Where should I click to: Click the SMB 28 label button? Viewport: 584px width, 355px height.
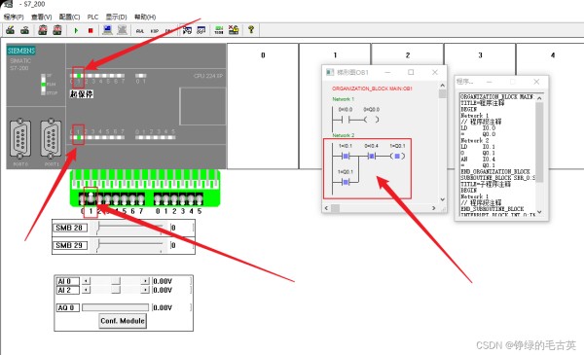click(70, 228)
